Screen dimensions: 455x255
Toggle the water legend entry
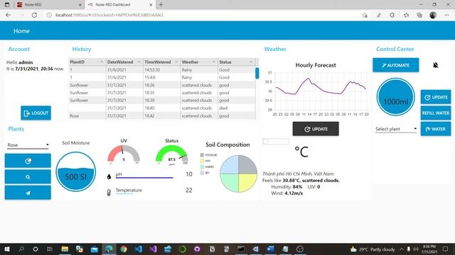click(x=207, y=167)
